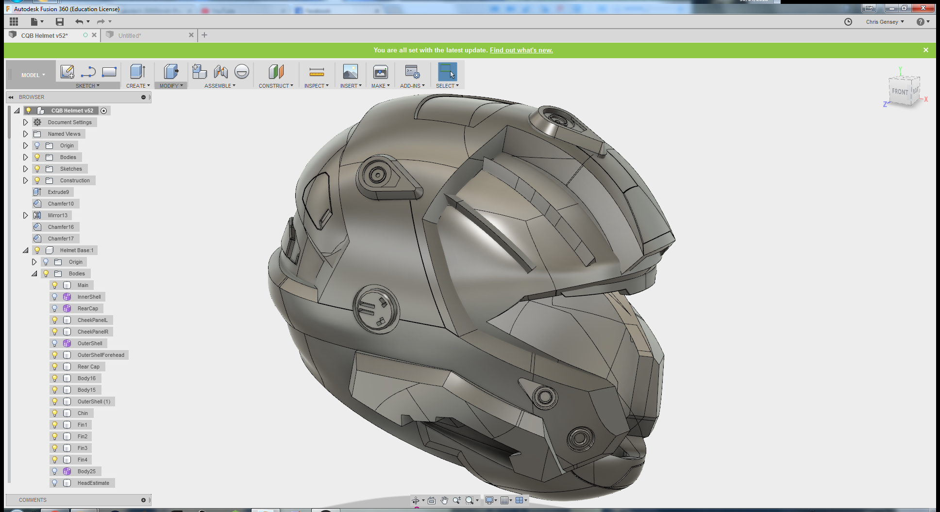Show the InnerShell body via lightbulb
The width and height of the screenshot is (940, 512).
55,297
